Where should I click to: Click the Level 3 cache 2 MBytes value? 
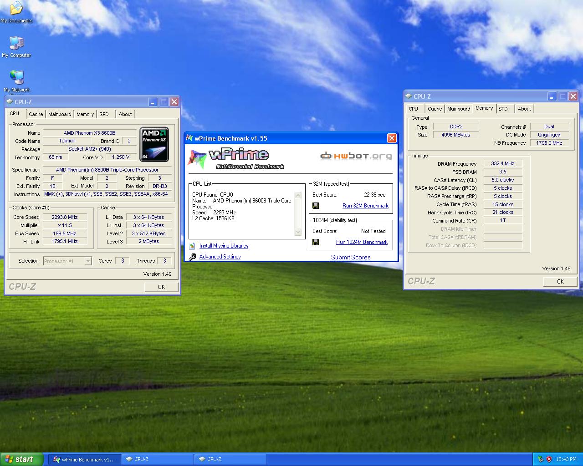[149, 241]
